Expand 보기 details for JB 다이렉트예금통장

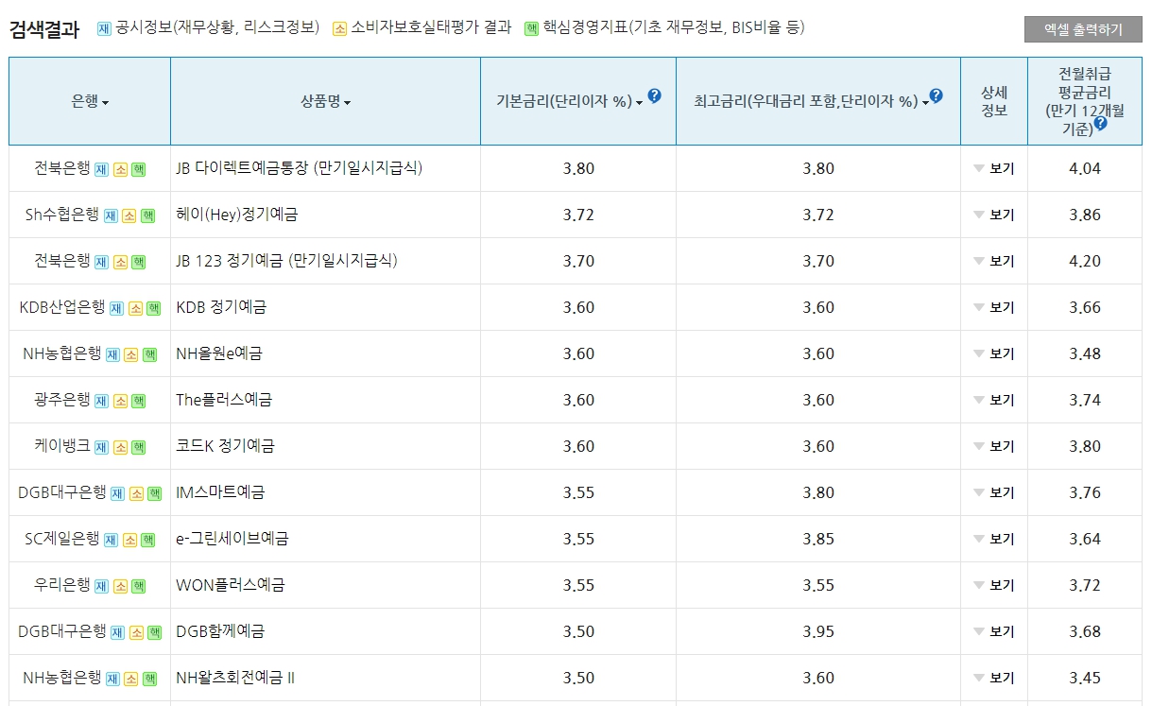coord(994,169)
